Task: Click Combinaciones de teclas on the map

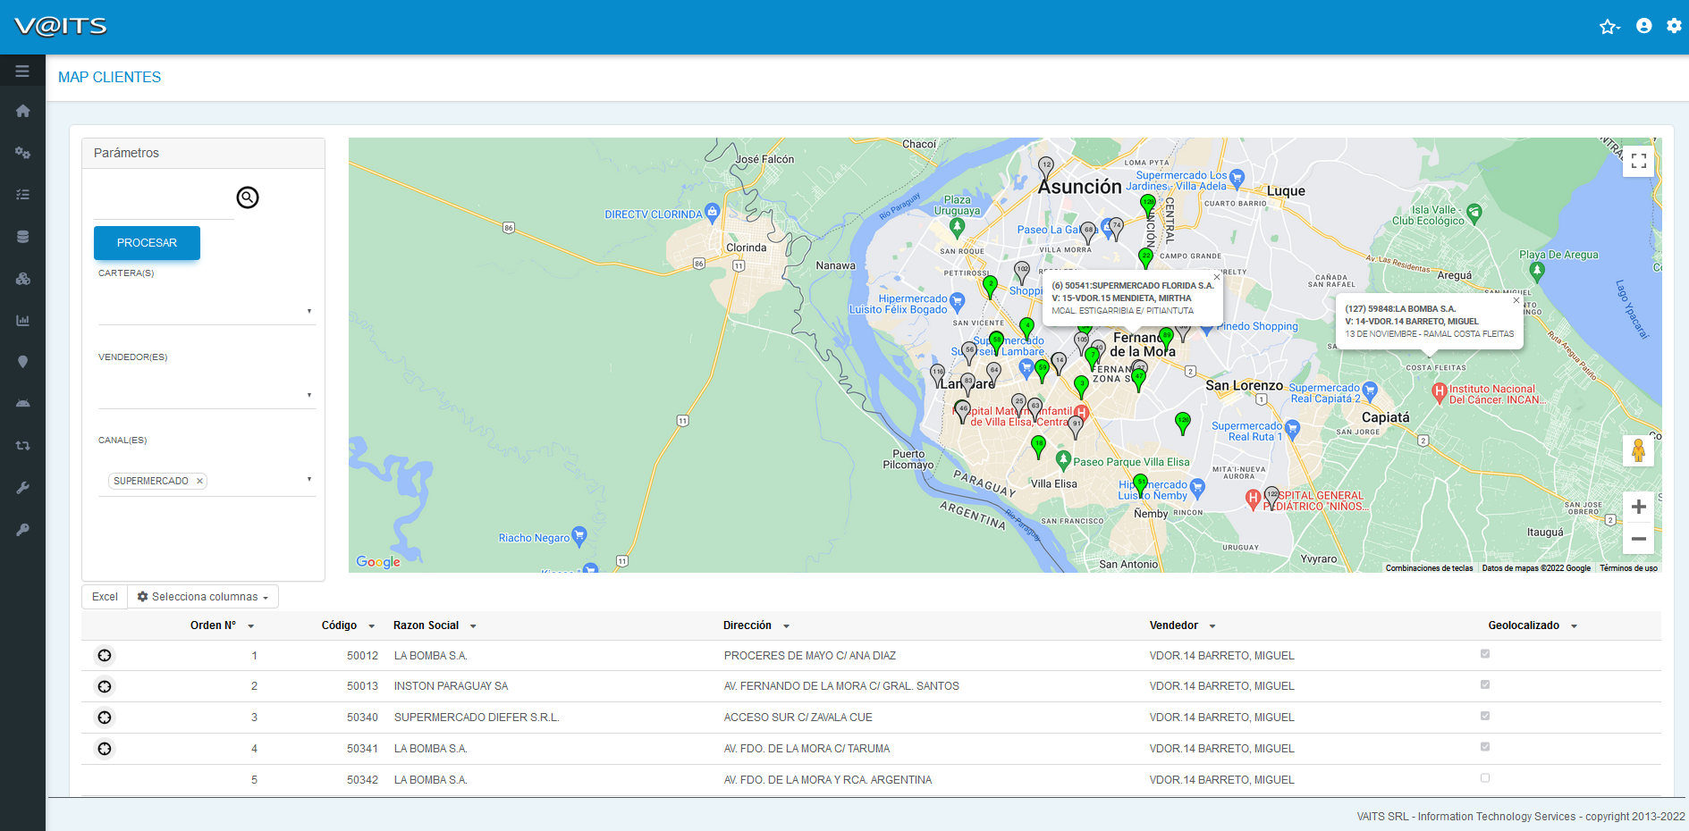Action: (1429, 568)
